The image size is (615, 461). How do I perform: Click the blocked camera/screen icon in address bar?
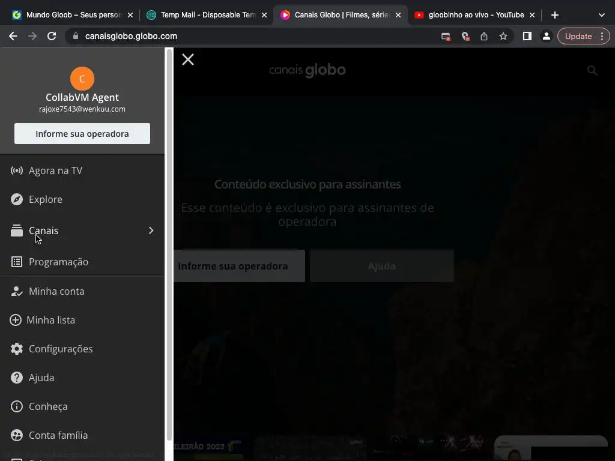point(446,37)
